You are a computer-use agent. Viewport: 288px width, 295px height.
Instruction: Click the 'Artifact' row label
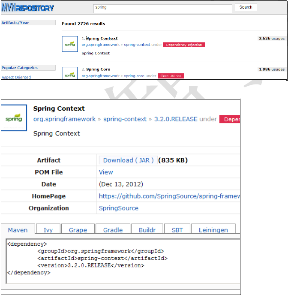tap(49, 160)
